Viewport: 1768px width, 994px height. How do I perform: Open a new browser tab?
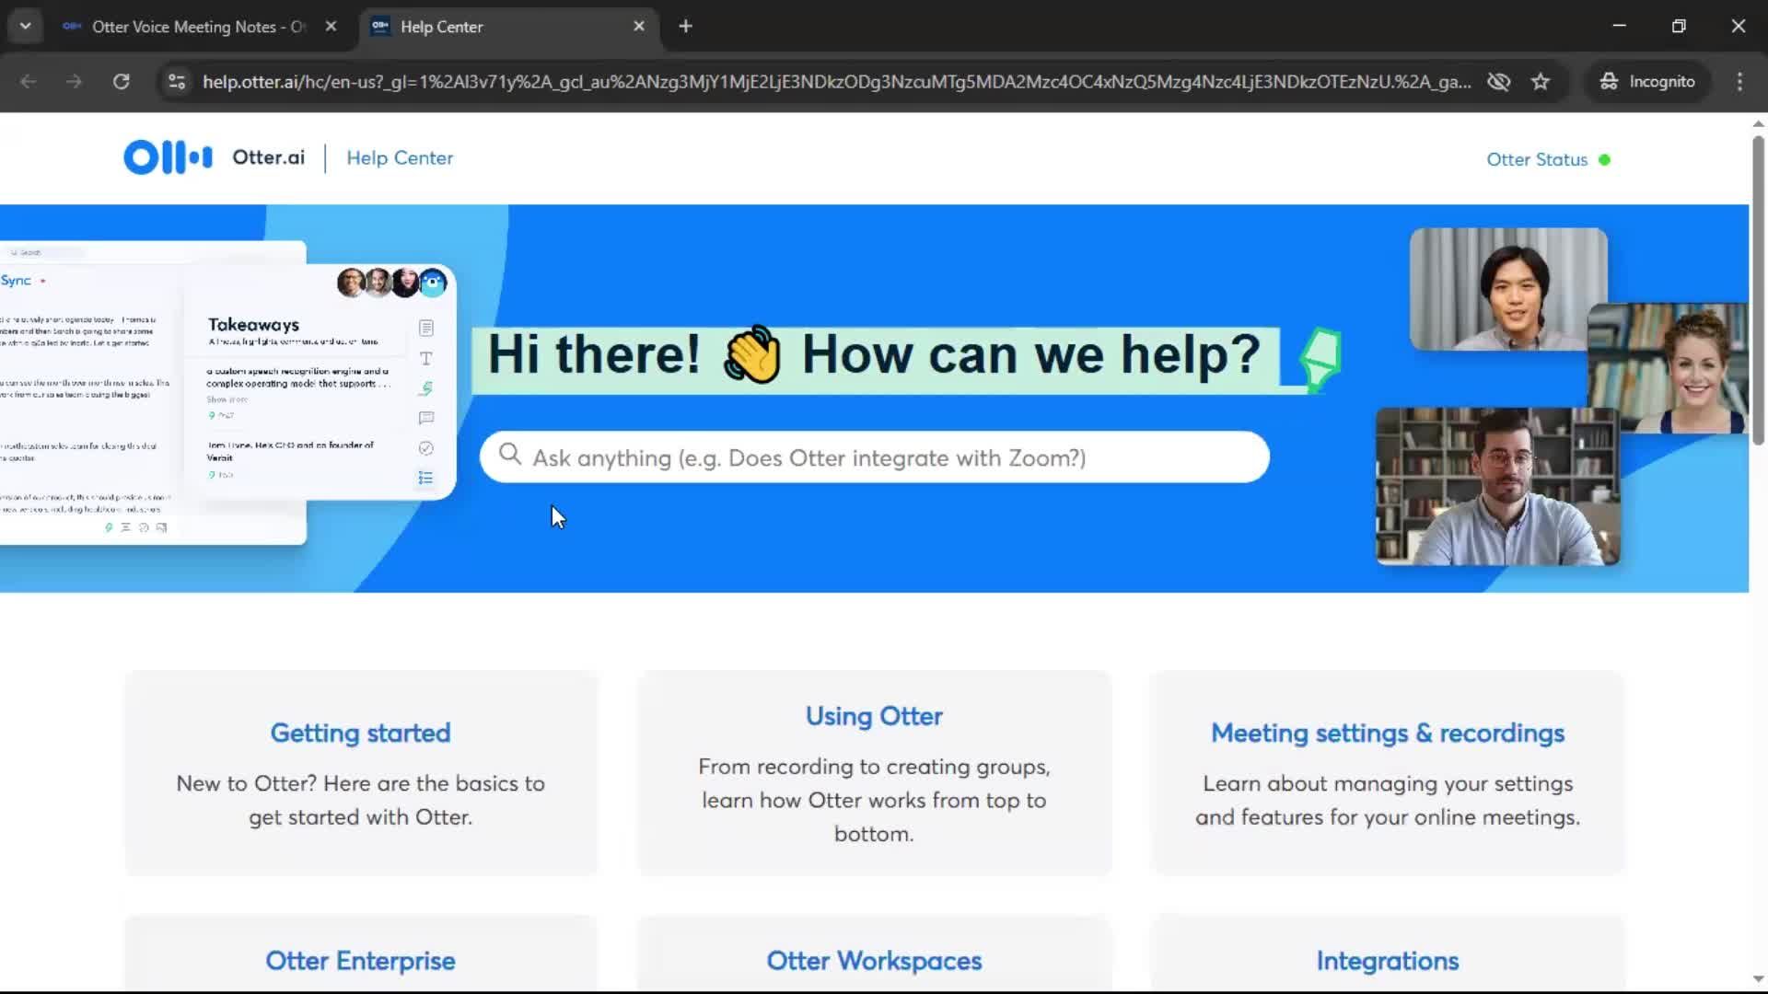coord(685,26)
